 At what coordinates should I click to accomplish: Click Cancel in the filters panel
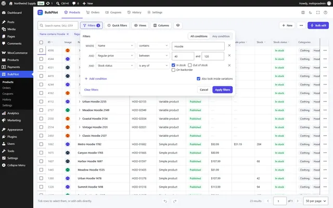(204, 90)
